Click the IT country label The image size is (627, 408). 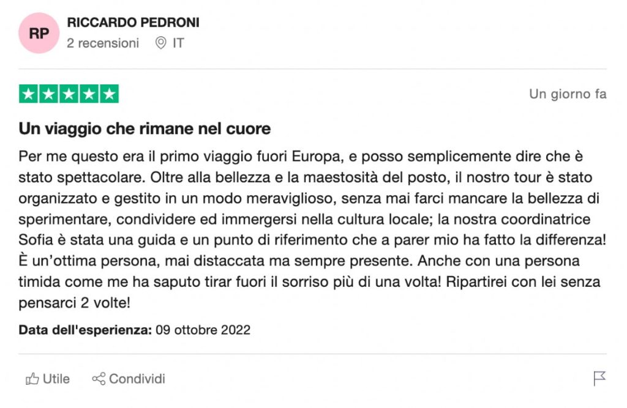tap(178, 43)
